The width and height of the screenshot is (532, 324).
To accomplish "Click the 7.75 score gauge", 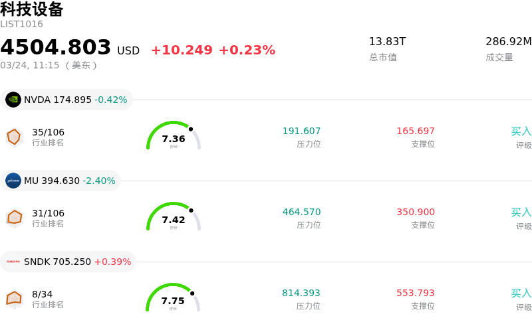I will pos(174,299).
